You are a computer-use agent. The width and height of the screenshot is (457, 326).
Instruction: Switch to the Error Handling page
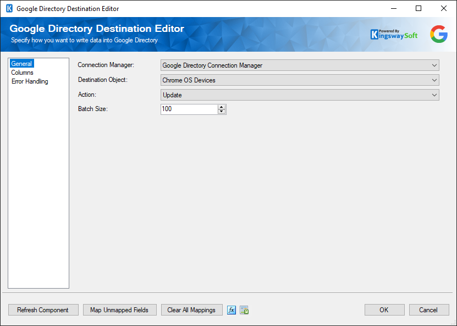pos(30,81)
